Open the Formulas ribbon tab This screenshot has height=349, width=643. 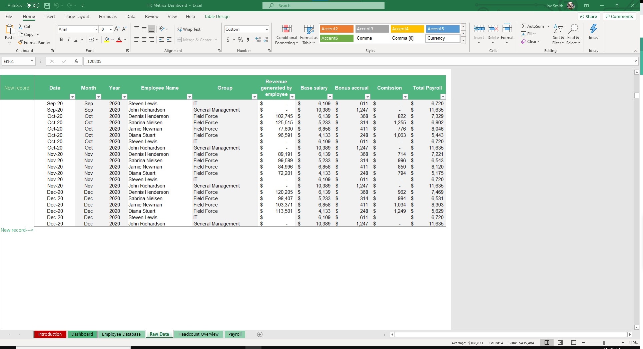pos(108,16)
